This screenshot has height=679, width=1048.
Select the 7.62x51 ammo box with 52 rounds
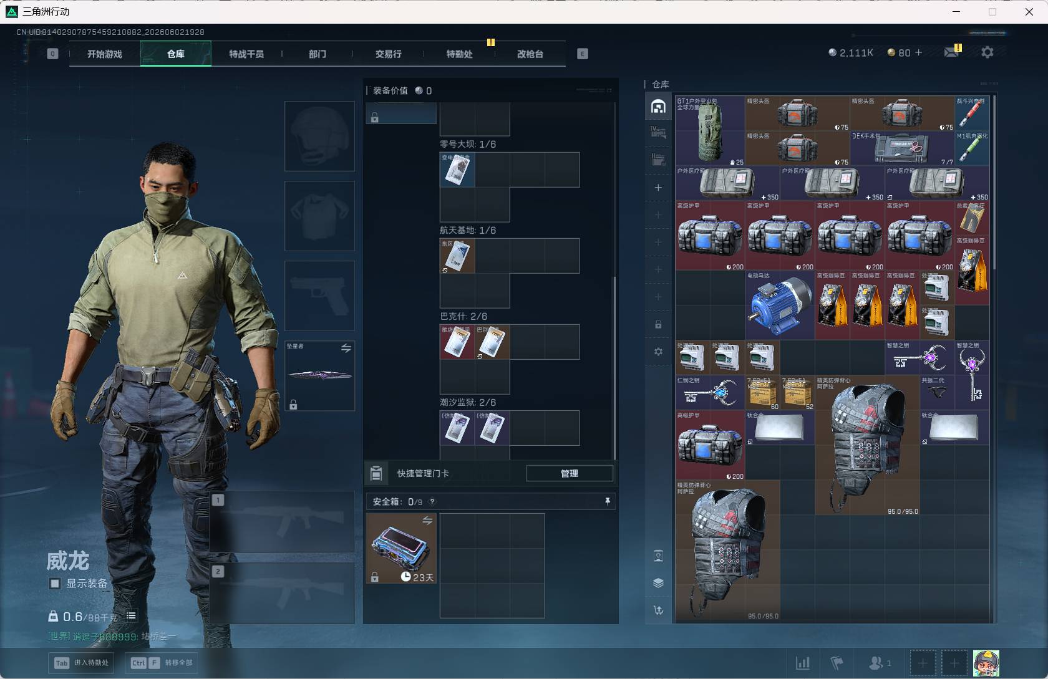[x=797, y=393]
